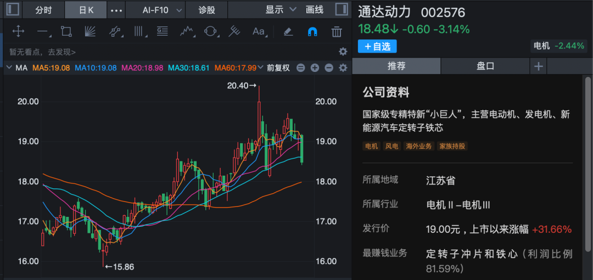The height and width of the screenshot is (280, 593).
Task: Select the Aa text annotation tool
Action: 259,31
